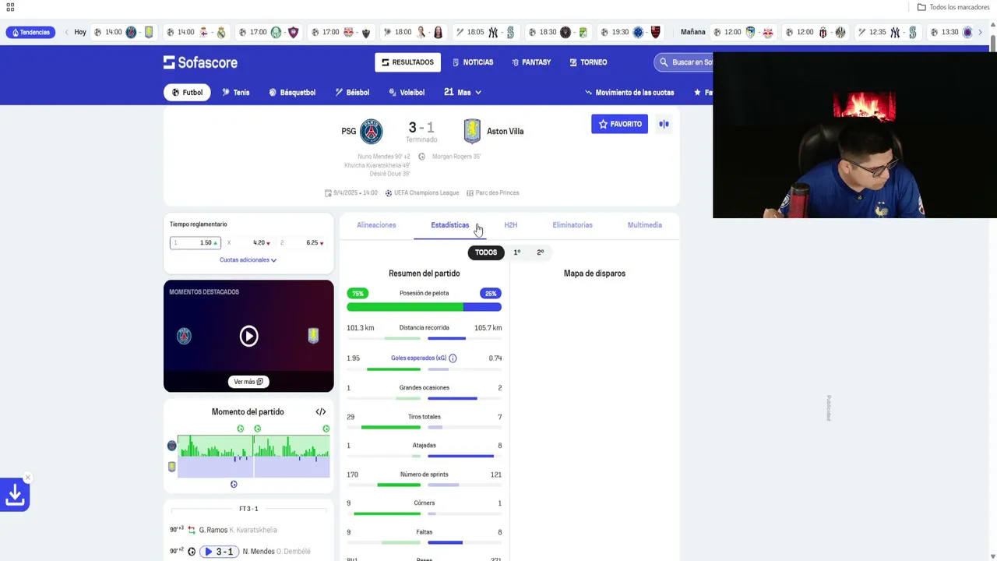Open the TORNEO section
Viewport: 997px width, 561px height.
588,62
